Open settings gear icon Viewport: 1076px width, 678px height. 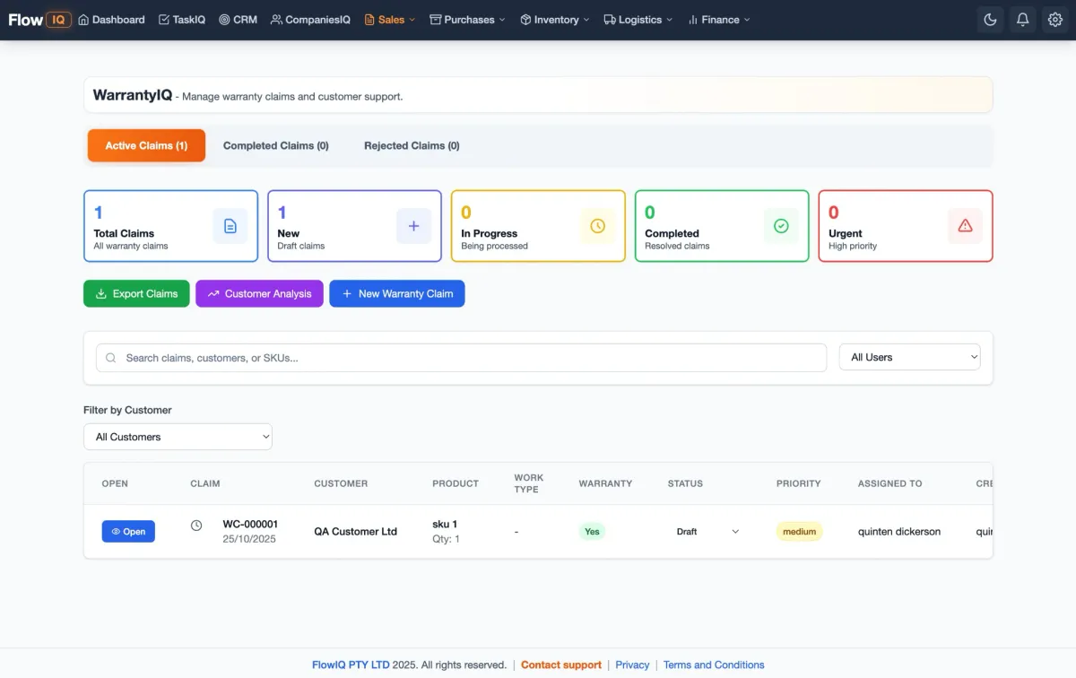tap(1054, 20)
